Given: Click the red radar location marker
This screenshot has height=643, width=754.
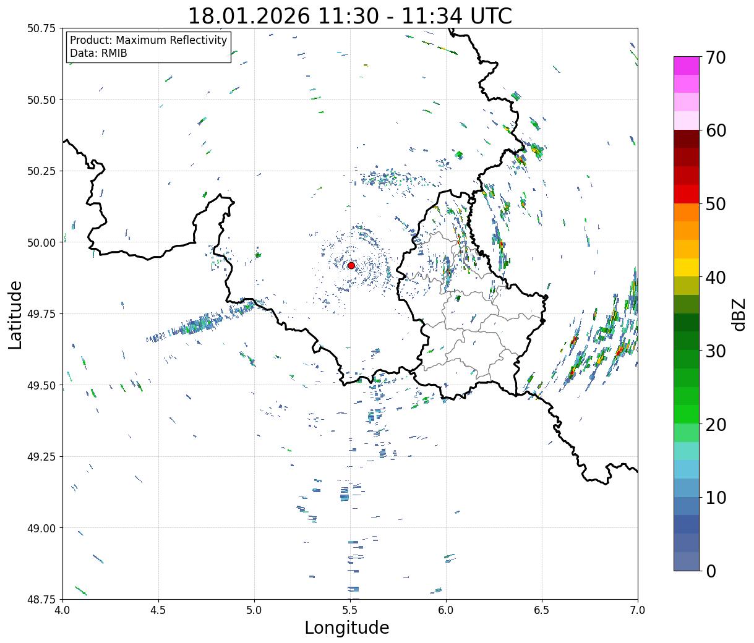Looking at the screenshot, I should [x=351, y=265].
